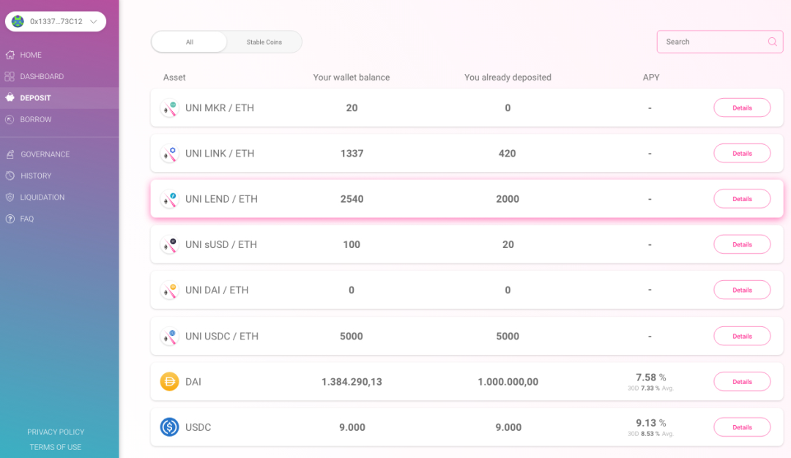791x458 pixels.
Task: Open the Dashboard menu item
Action: [41, 76]
